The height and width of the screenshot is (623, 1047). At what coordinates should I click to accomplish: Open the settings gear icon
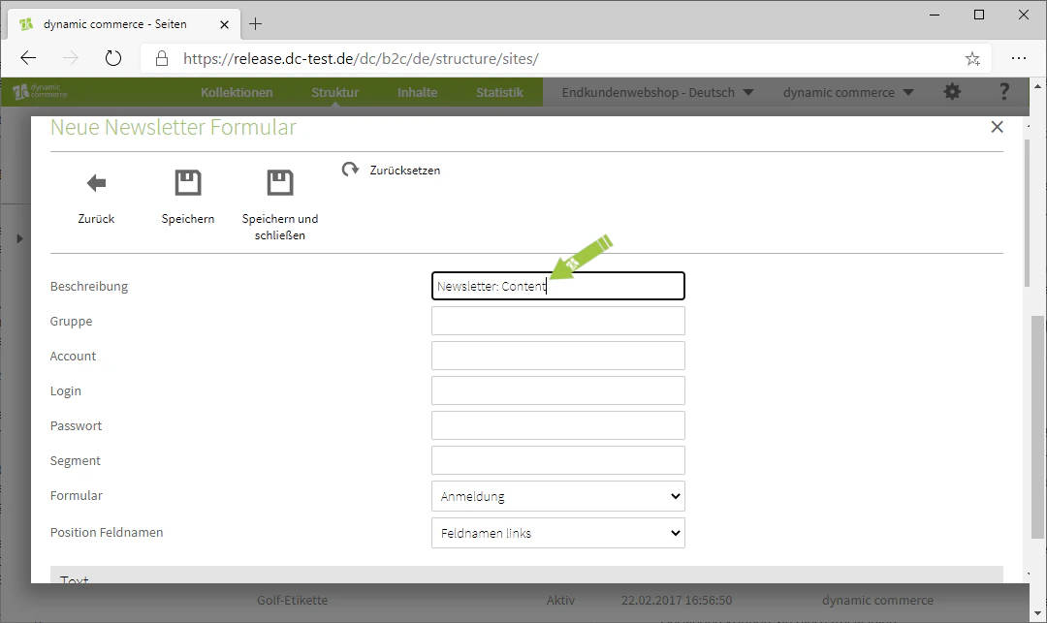tap(952, 92)
